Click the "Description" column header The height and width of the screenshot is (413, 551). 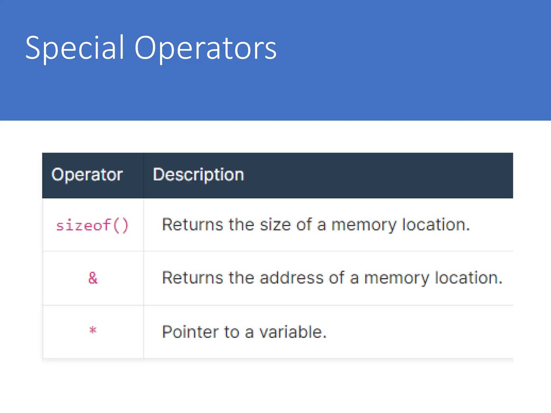[199, 175]
